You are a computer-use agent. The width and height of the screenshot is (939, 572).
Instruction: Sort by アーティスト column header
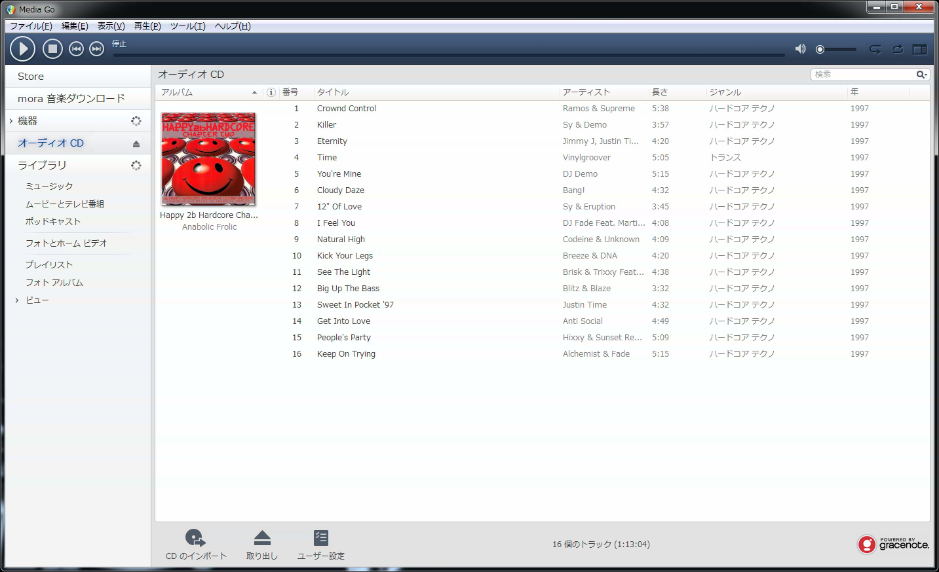[604, 92]
